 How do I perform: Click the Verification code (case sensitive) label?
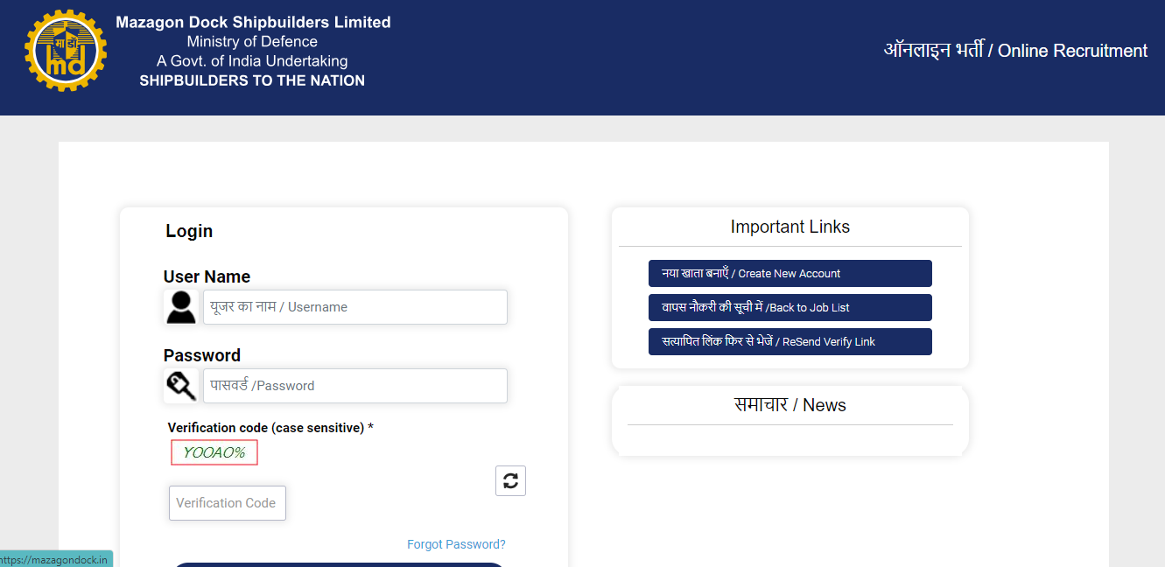point(270,428)
